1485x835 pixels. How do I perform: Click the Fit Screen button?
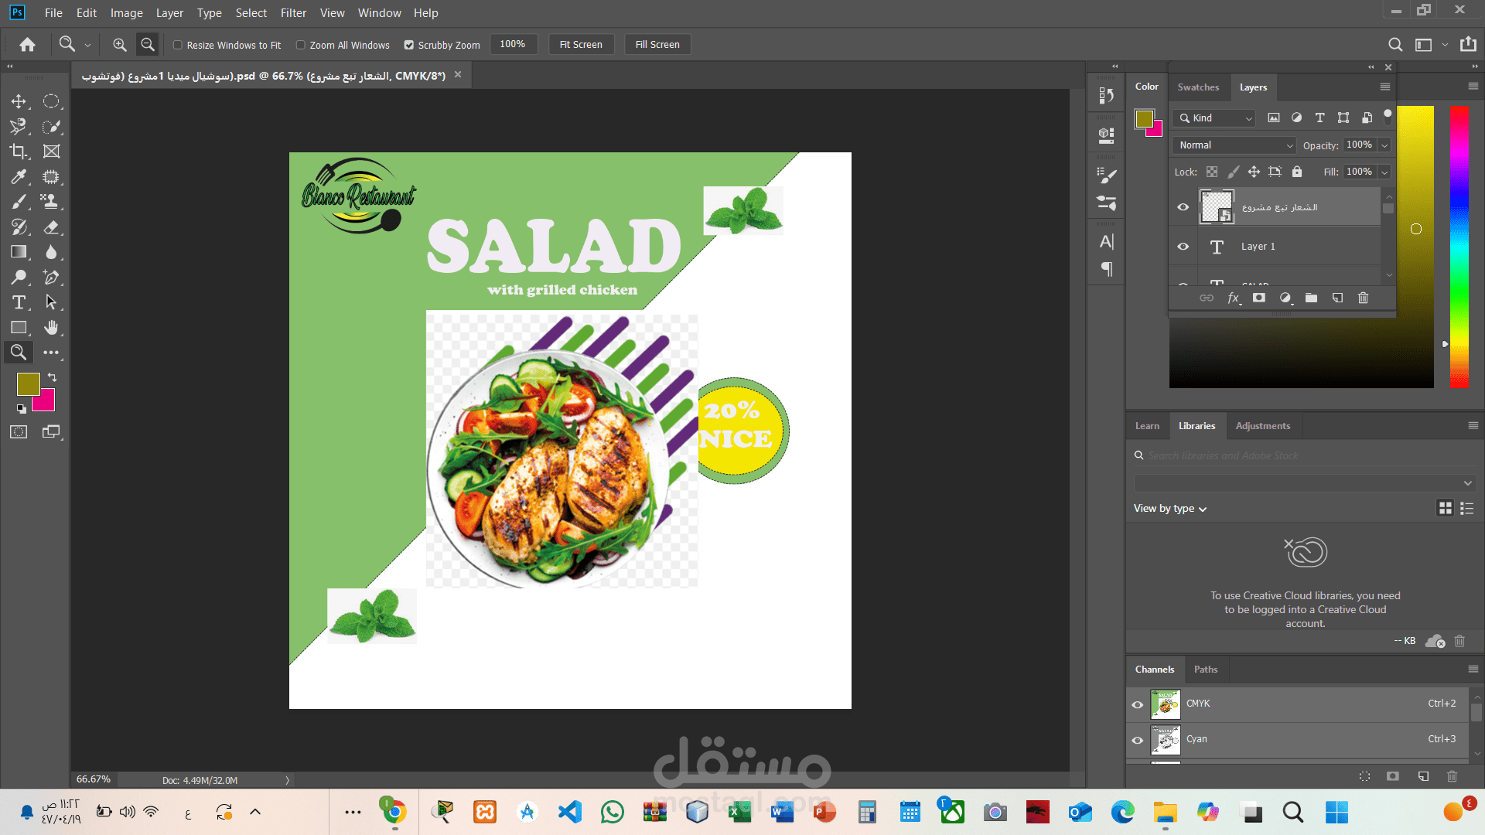tap(580, 45)
